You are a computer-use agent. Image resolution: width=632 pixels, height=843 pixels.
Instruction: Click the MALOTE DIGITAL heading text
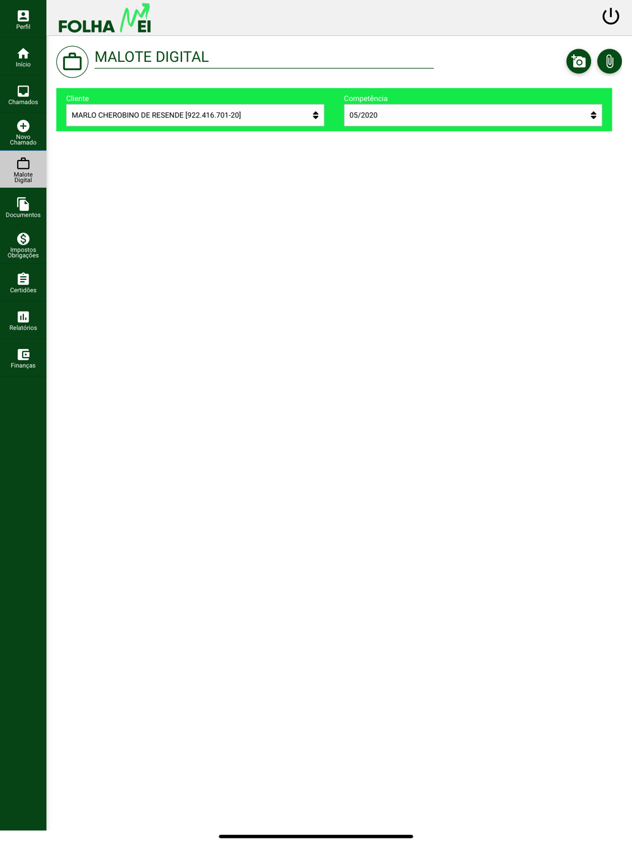152,57
